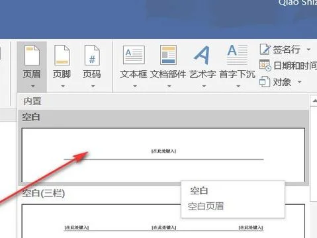Click the 空白(三栏) gallery title
Image resolution: width=317 pixels, height=238 pixels.
coord(44,194)
